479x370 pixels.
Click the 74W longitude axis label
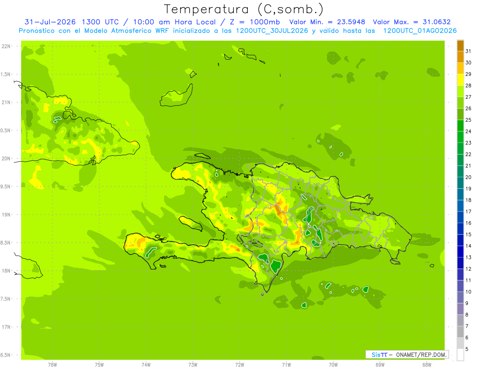tap(146, 365)
